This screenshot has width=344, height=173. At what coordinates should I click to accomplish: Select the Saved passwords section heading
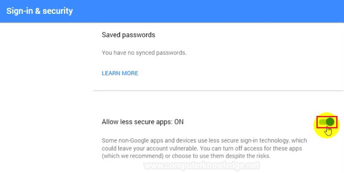(128, 35)
